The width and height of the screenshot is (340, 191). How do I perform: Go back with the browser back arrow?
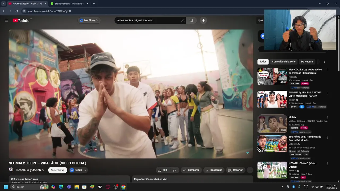[x=4, y=11]
